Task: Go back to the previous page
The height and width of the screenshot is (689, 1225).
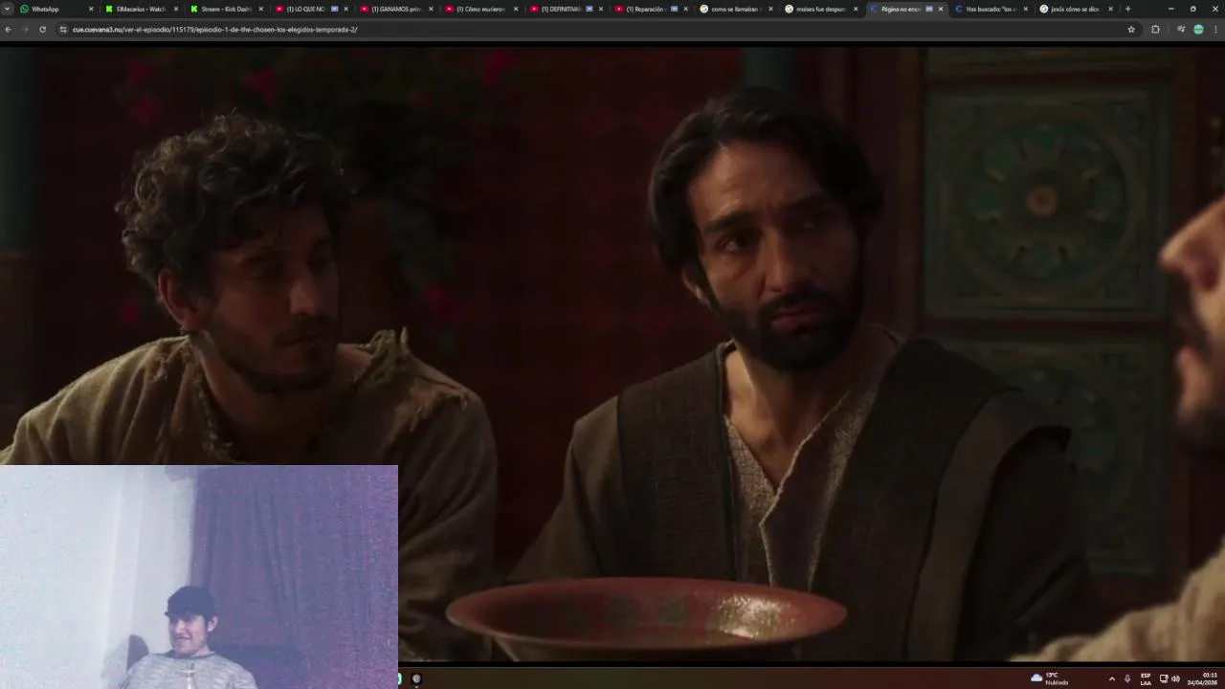Action: tap(8, 30)
